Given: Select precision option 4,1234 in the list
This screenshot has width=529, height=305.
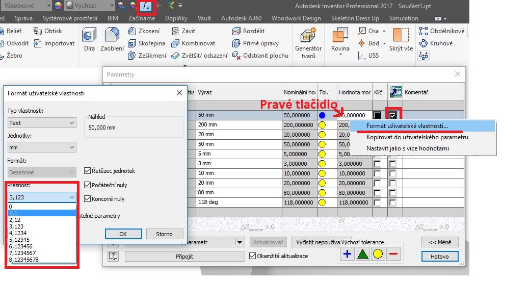Looking at the screenshot, I should [x=42, y=233].
